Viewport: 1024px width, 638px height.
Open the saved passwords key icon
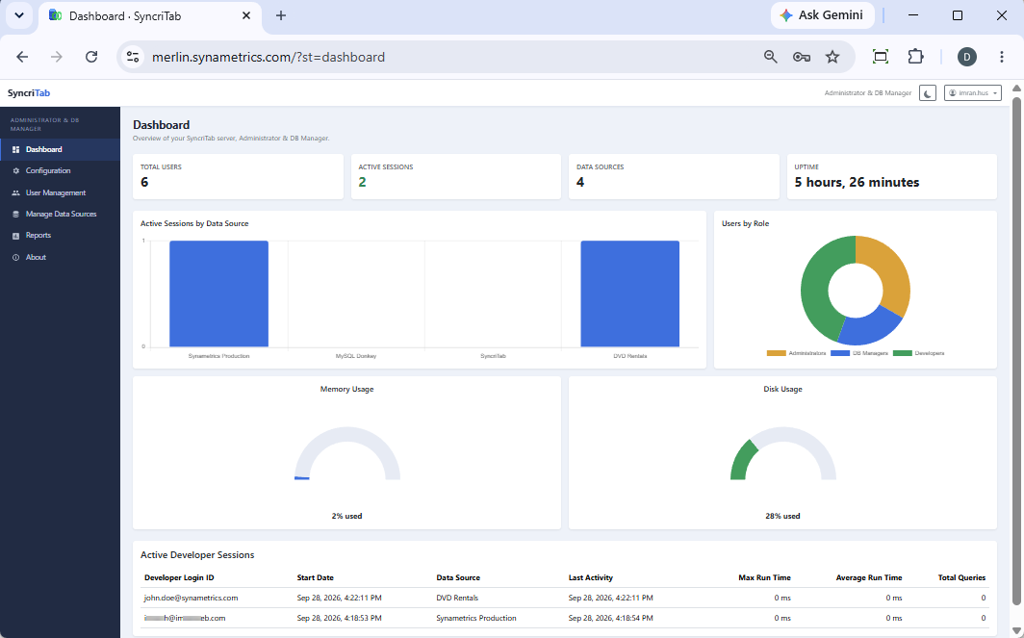coord(802,57)
